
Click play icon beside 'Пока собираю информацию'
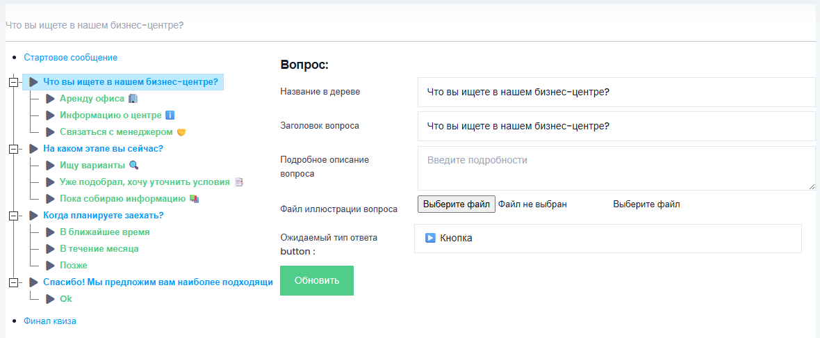(x=50, y=199)
